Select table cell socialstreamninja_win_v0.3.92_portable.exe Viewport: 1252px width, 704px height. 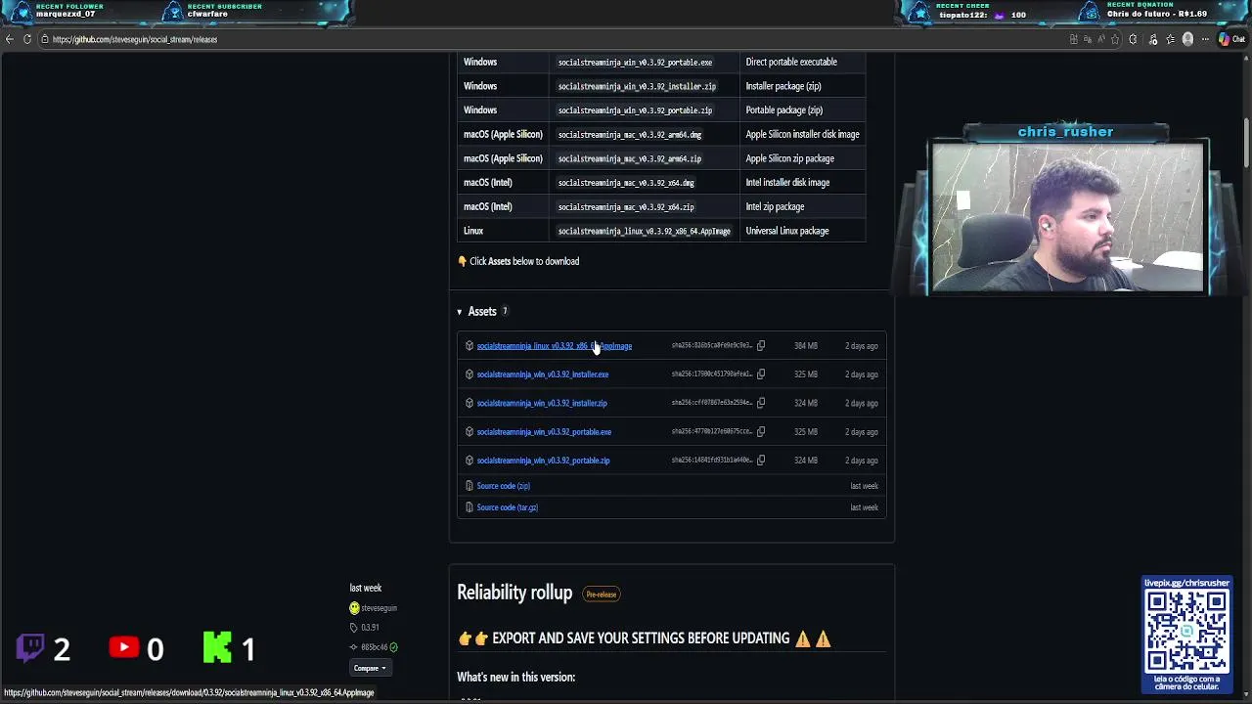[x=635, y=62]
